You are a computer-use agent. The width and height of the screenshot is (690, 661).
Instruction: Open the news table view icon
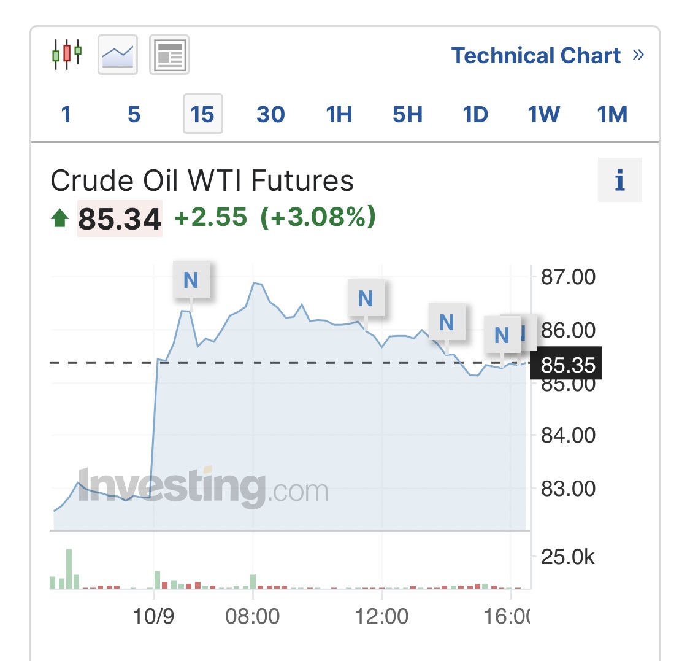(x=169, y=55)
